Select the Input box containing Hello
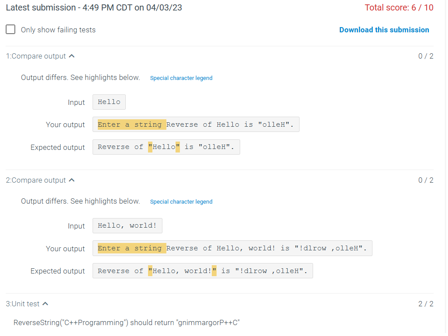Screen dimensions: 448x336 [x=109, y=102]
